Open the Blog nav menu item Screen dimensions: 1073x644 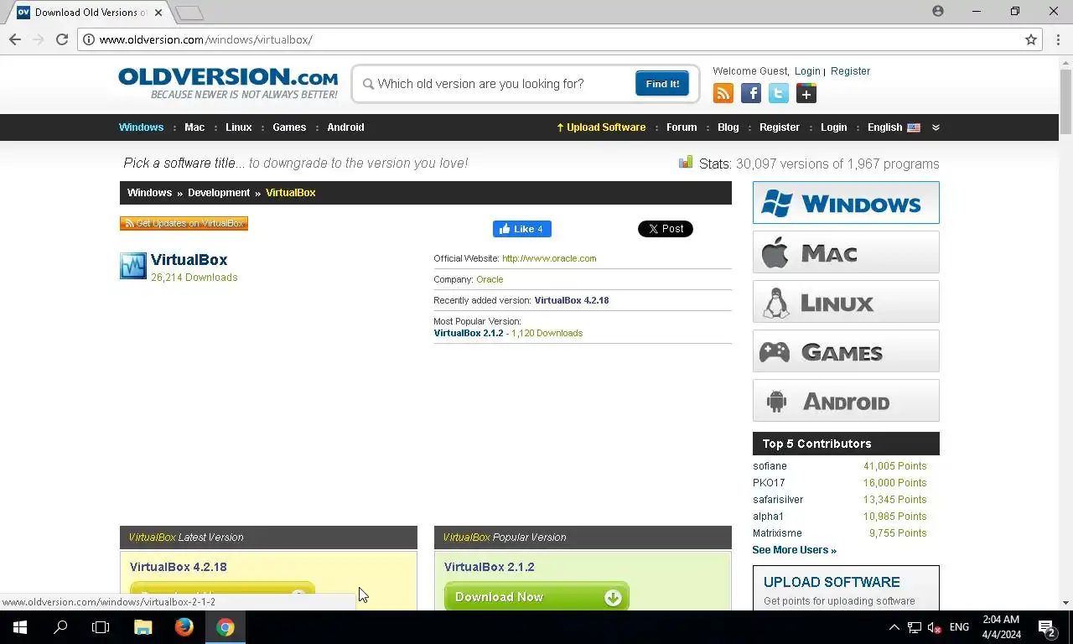[728, 127]
